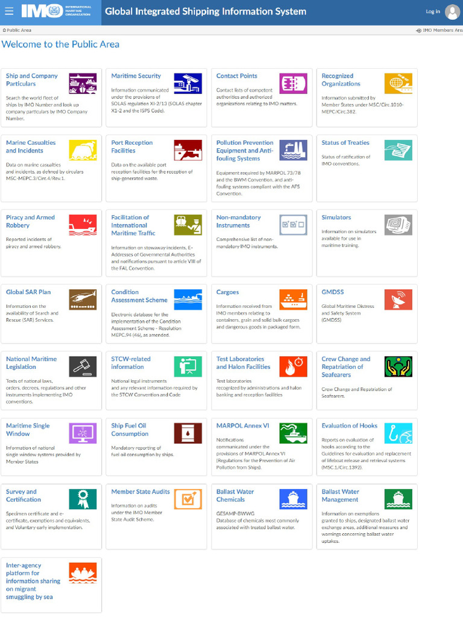Click the Non-mandatory Instruments icon
The image size is (463, 617).
294,225
